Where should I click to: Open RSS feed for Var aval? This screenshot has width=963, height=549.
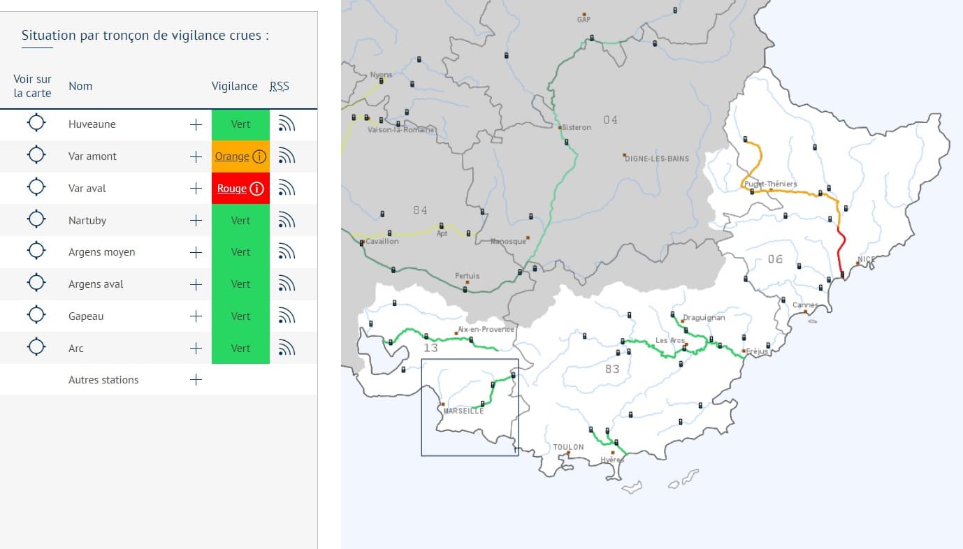pyautogui.click(x=287, y=189)
